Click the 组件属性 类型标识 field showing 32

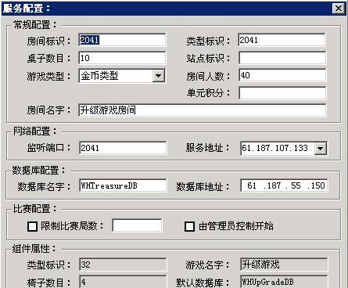[x=123, y=265]
